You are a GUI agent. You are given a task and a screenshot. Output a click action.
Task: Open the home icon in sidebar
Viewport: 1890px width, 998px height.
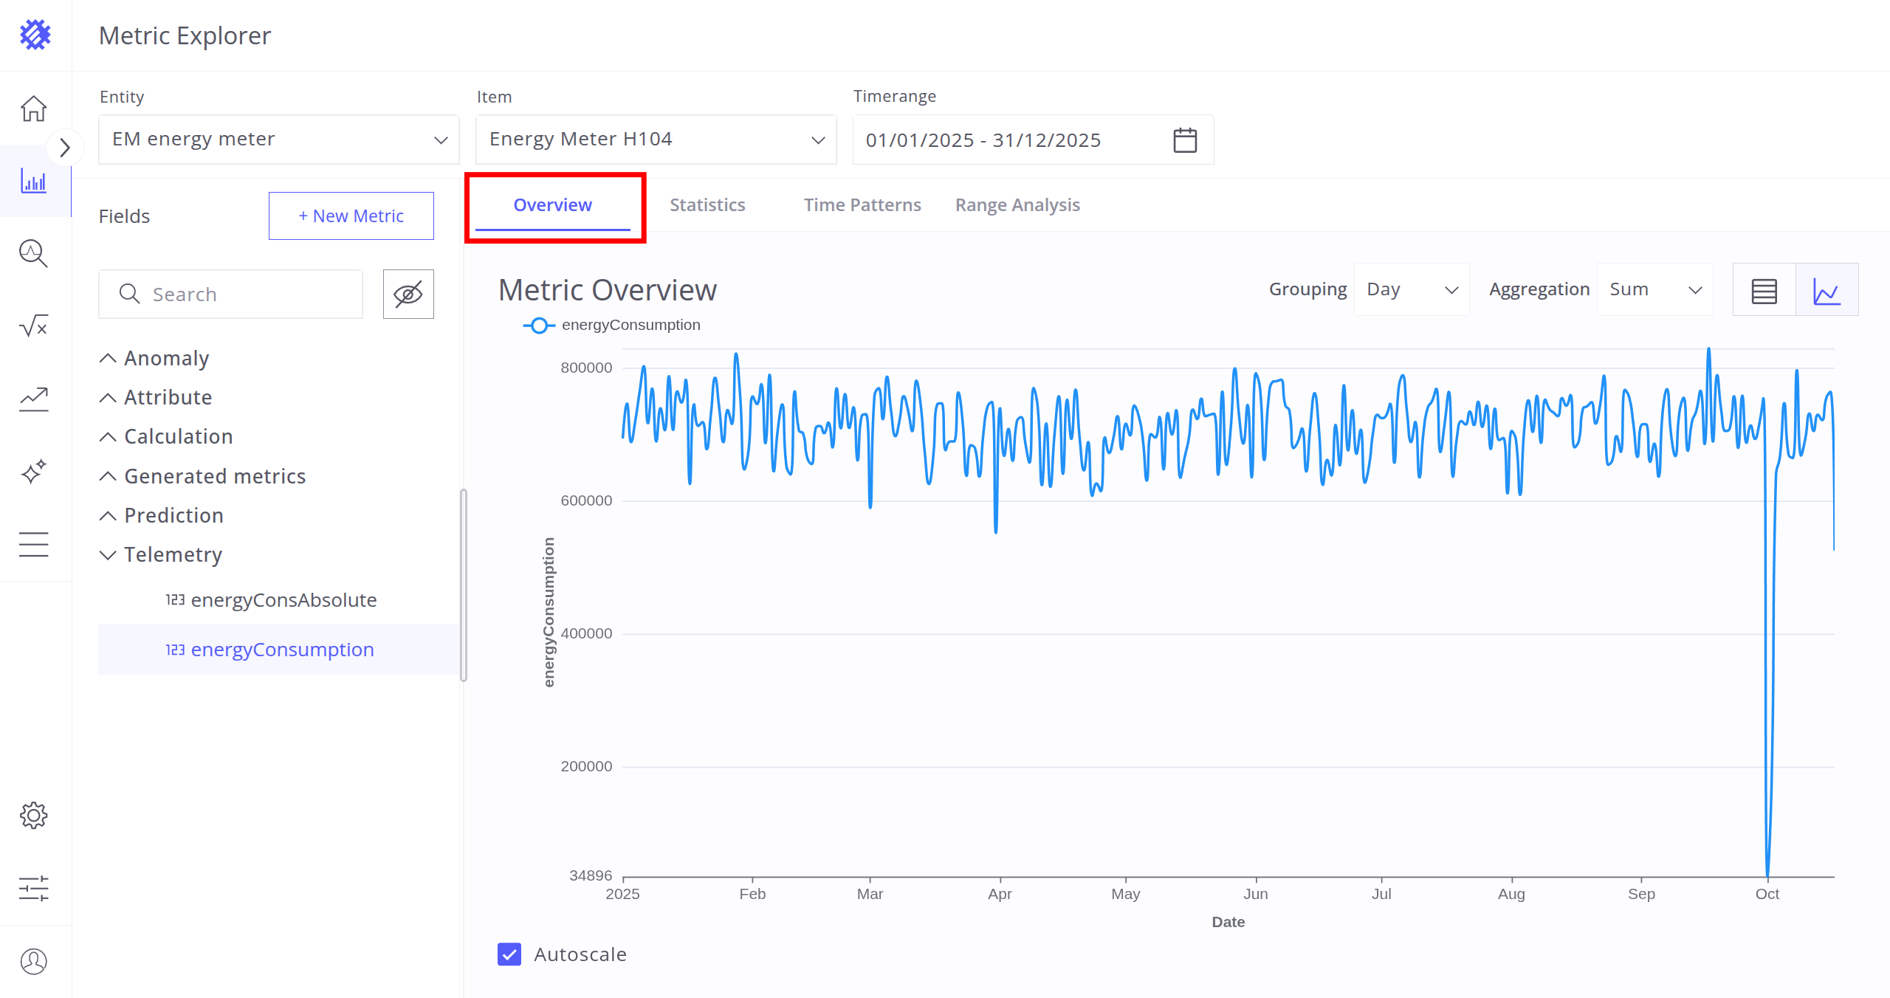pos(34,109)
